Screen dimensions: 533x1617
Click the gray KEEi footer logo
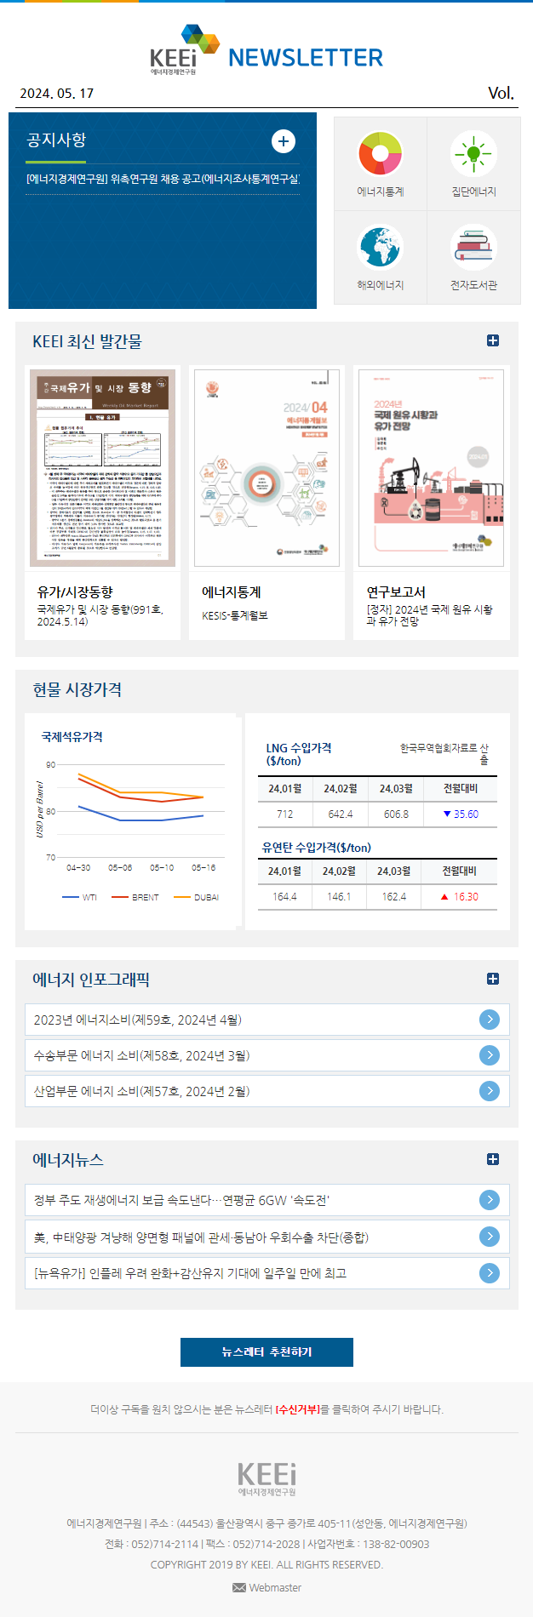pyautogui.click(x=266, y=1478)
